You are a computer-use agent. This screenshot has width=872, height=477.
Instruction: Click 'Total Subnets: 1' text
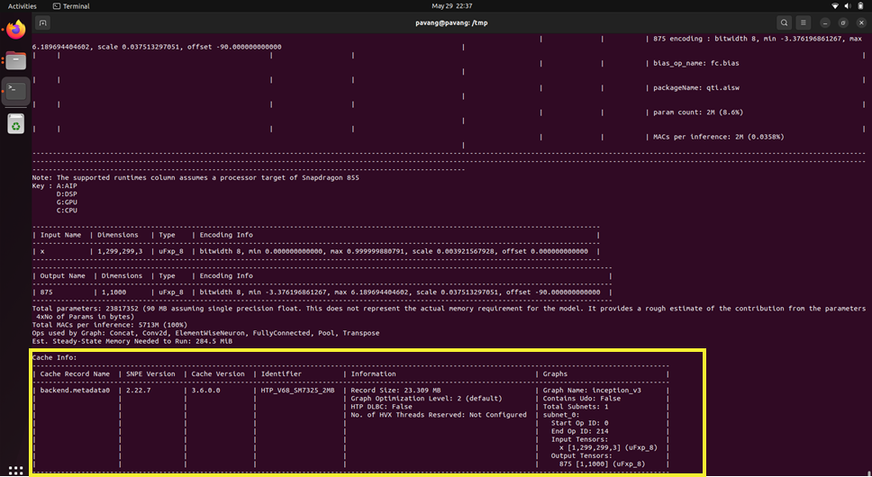click(576, 407)
